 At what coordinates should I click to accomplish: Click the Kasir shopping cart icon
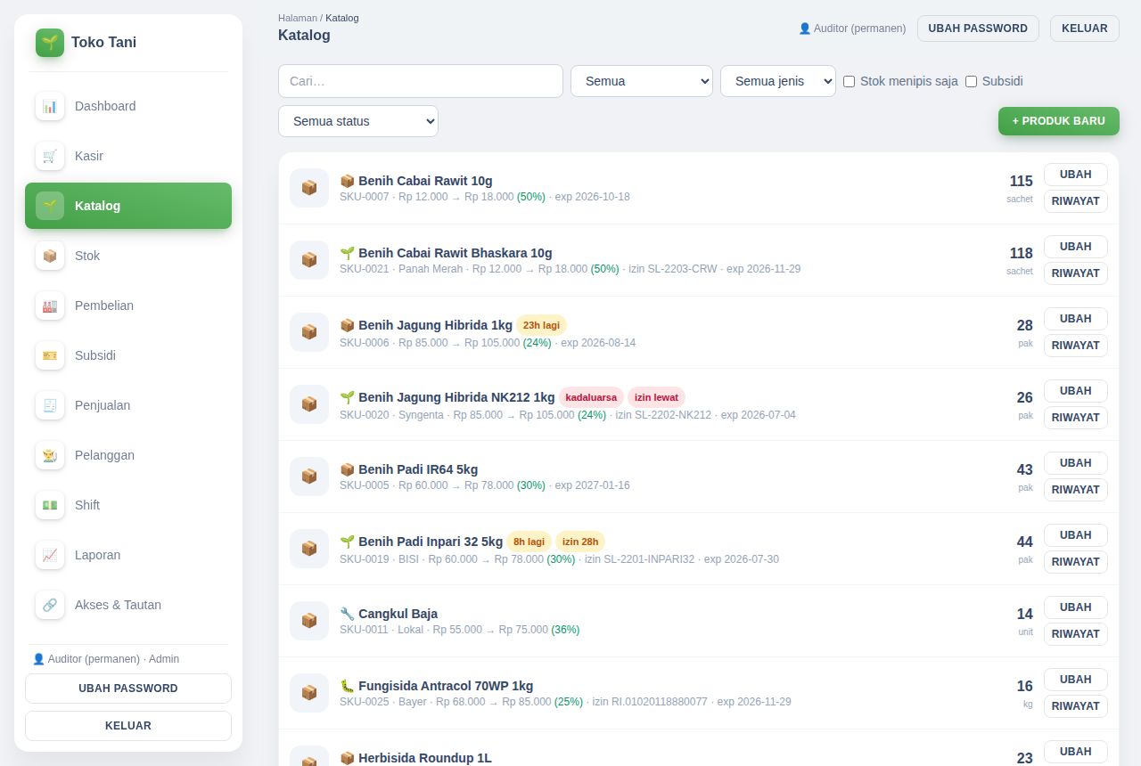[x=50, y=156]
